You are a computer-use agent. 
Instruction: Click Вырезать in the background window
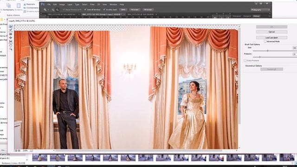[x=29, y=4]
